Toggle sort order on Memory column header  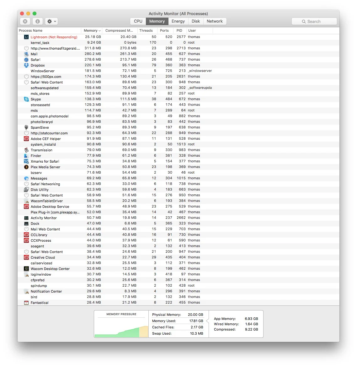[92, 31]
